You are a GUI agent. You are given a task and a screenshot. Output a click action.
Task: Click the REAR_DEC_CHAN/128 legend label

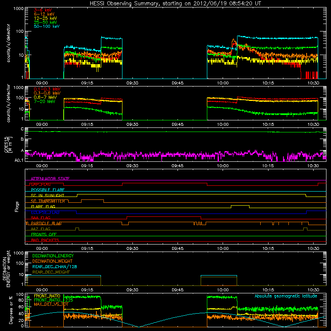tap(55, 266)
